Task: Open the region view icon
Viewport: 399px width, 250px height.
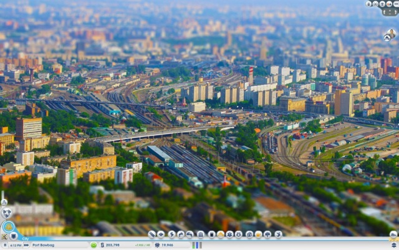Action: click(6, 213)
